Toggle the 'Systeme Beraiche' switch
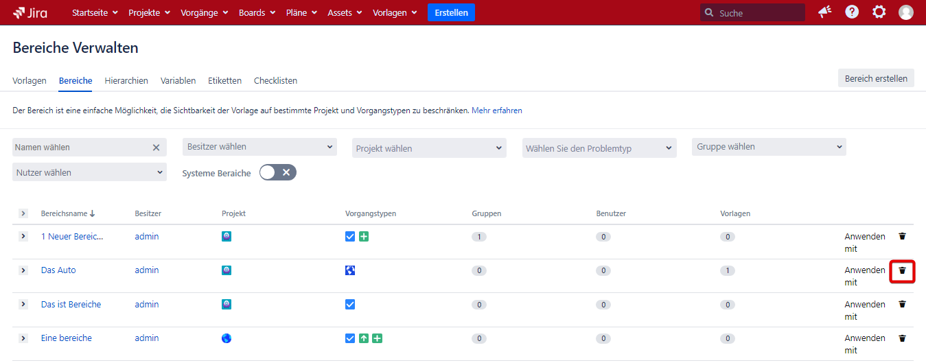This screenshot has height=363, width=926. coord(277,172)
